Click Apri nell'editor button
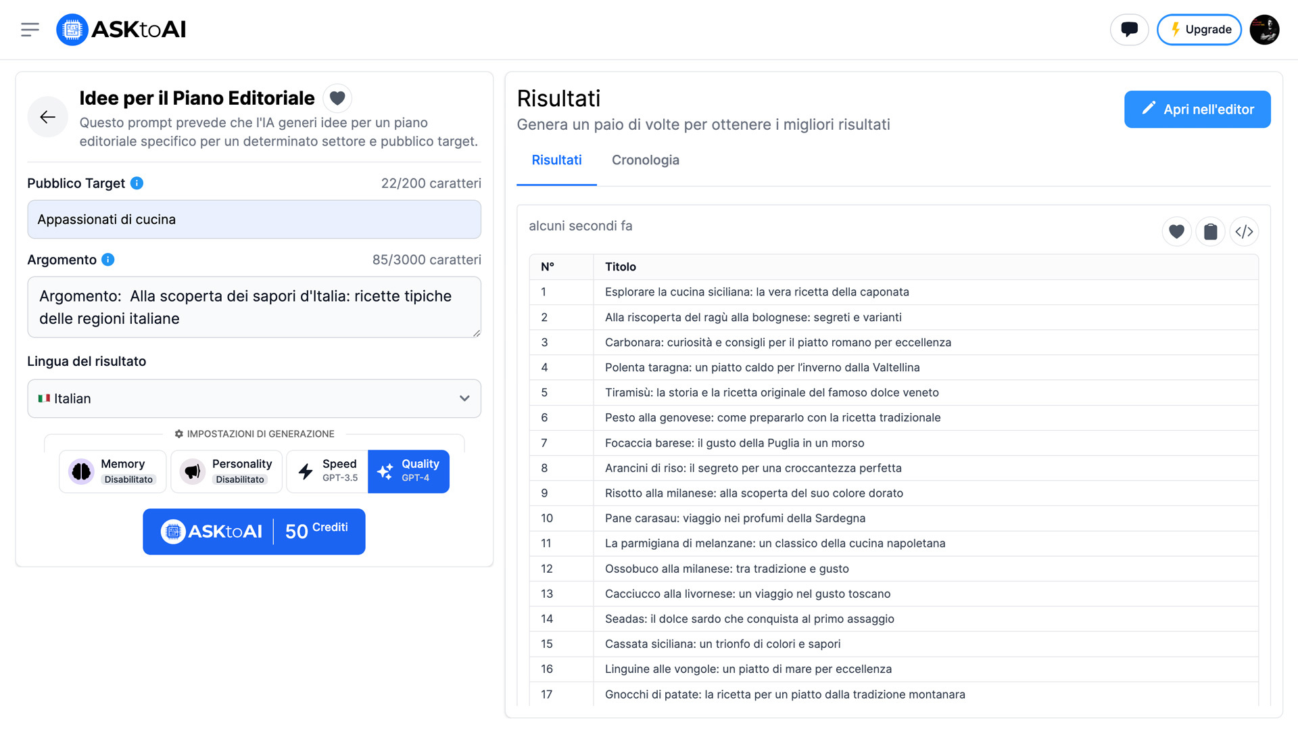 click(1197, 110)
